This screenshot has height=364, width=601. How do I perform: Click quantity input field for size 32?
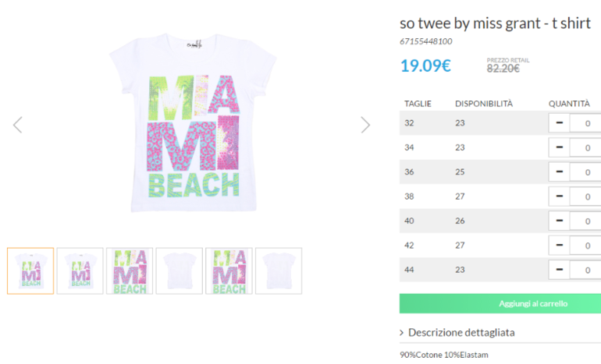tap(587, 123)
